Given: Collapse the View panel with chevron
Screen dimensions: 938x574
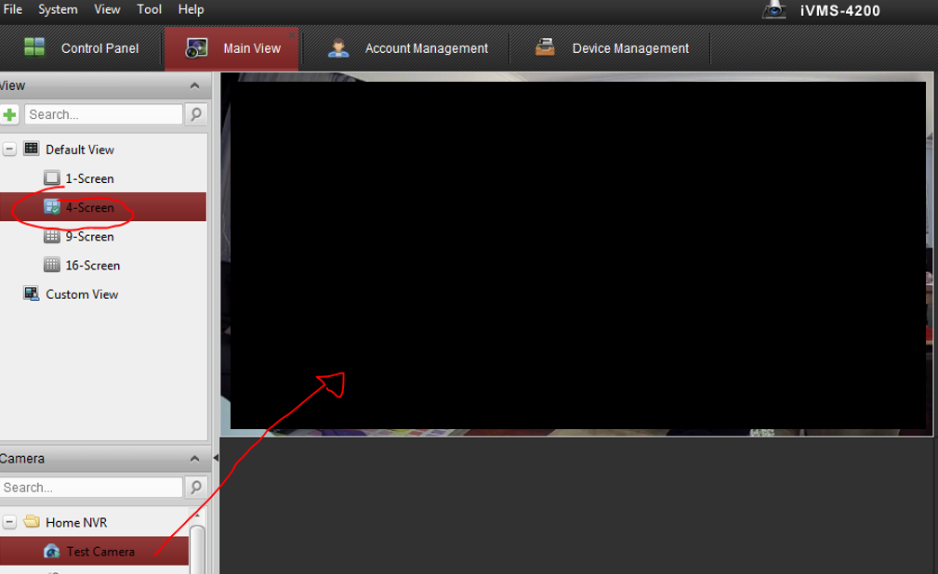Looking at the screenshot, I should point(194,86).
